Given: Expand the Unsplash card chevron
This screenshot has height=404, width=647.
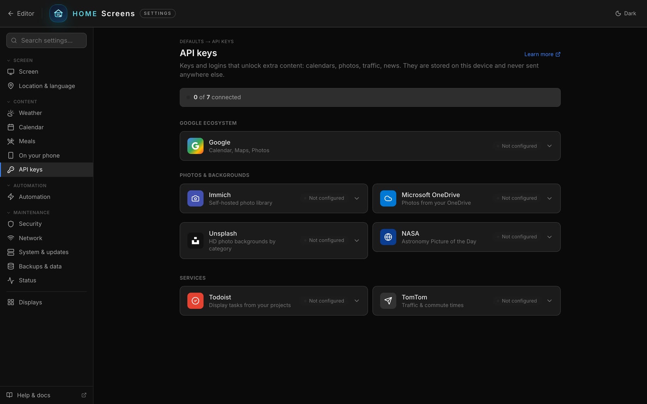Looking at the screenshot, I should pyautogui.click(x=357, y=240).
